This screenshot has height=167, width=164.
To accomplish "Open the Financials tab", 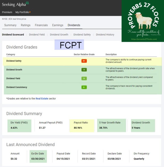I will (41, 25).
